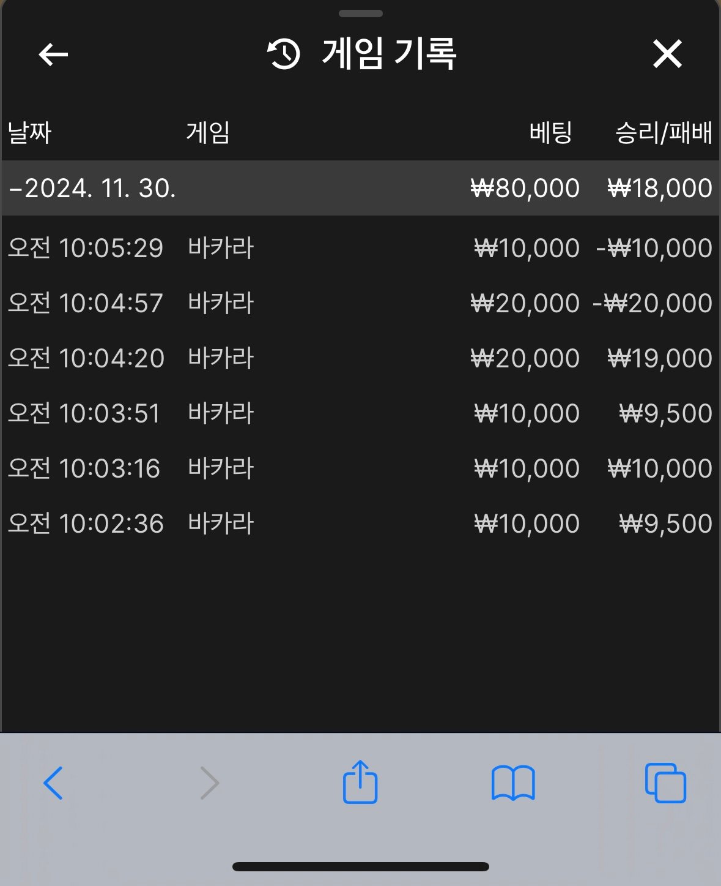721x886 pixels.
Task: Tap the 오전 10:03:16 바카라 row
Action: pyautogui.click(x=360, y=468)
